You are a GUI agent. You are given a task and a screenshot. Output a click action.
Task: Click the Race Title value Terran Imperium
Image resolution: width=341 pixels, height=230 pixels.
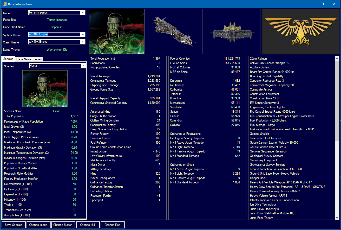57,20
